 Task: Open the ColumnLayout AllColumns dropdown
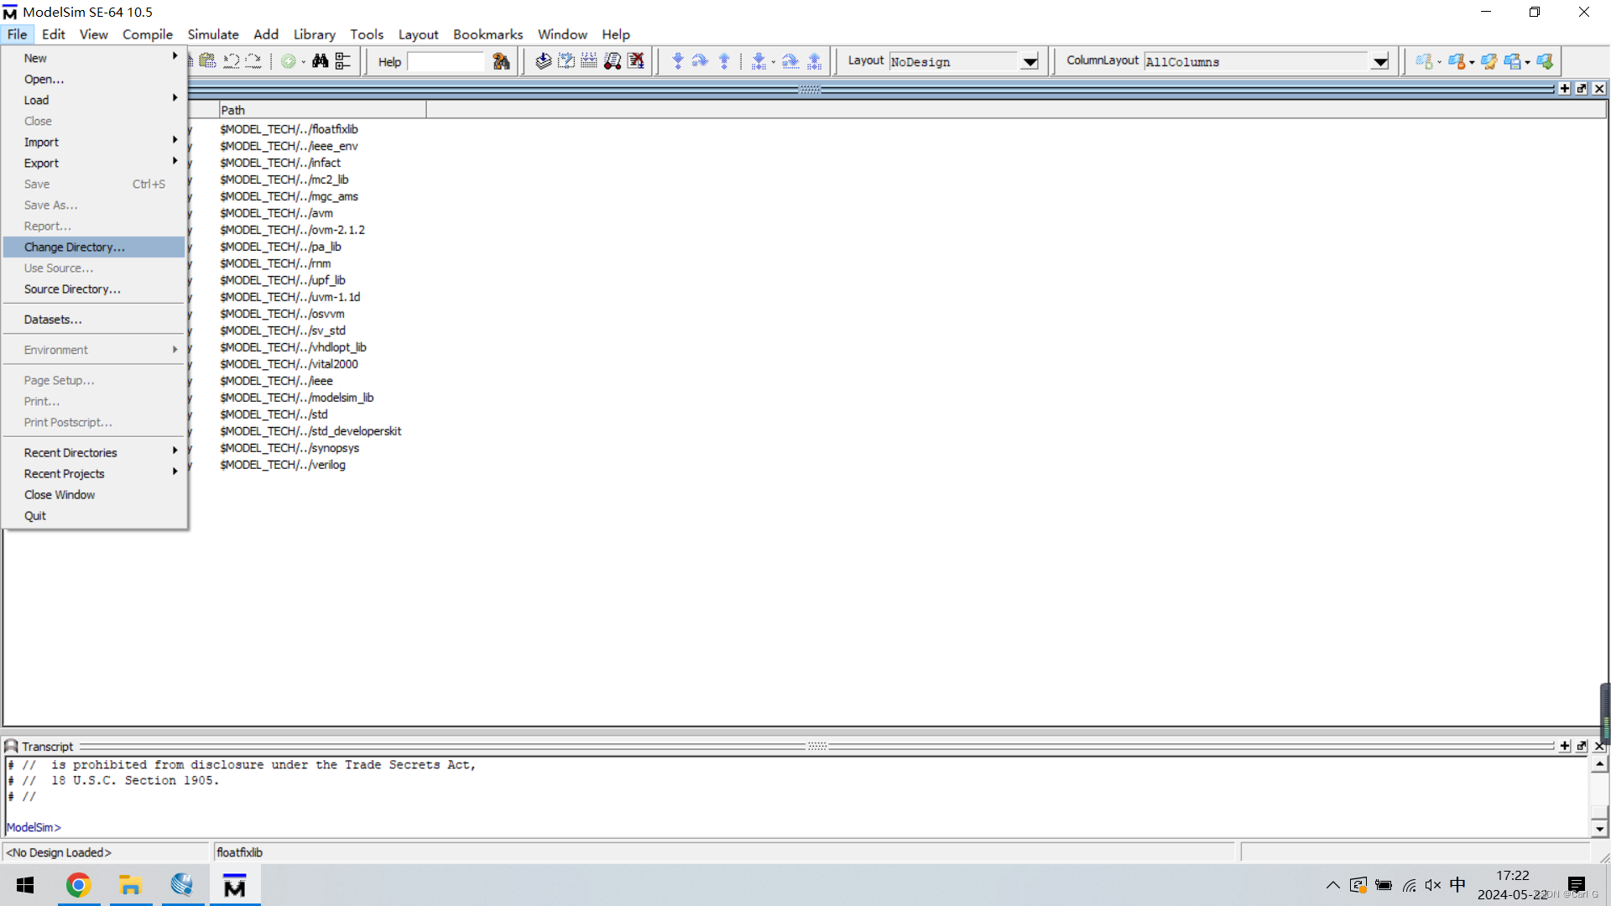[1379, 61]
